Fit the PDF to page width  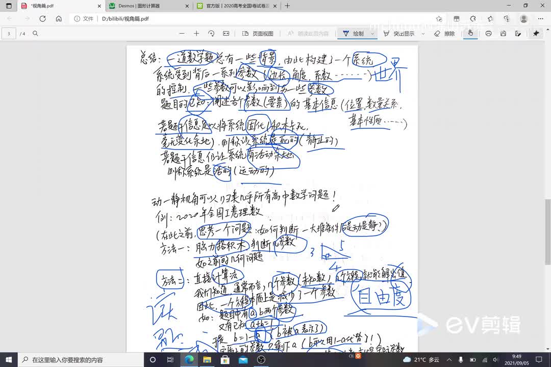pyautogui.click(x=226, y=33)
